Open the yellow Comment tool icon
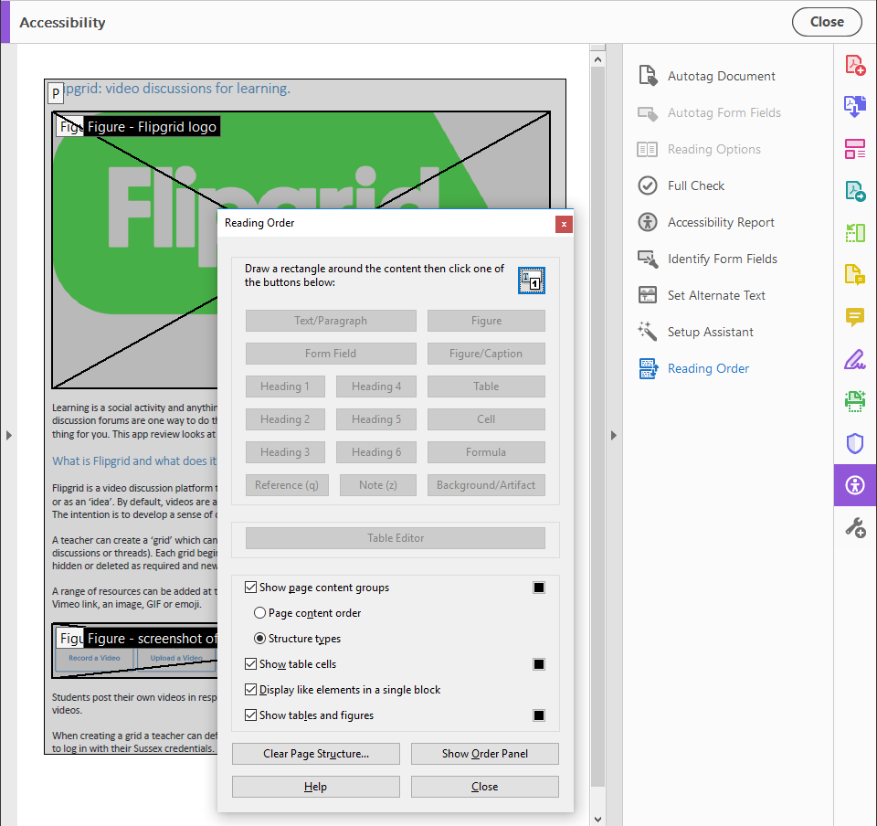 [x=855, y=317]
